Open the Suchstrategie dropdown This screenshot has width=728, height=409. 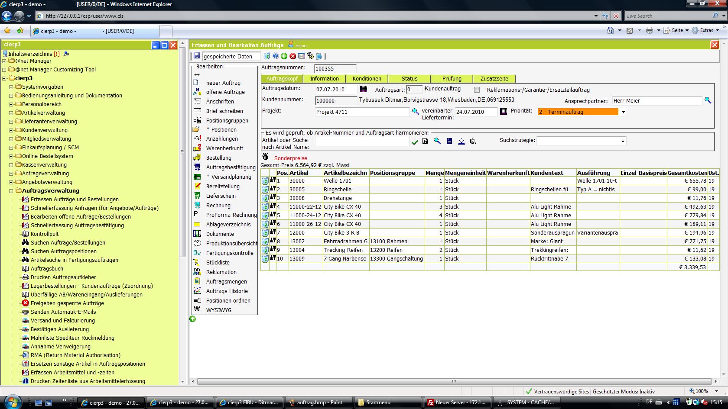point(623,142)
